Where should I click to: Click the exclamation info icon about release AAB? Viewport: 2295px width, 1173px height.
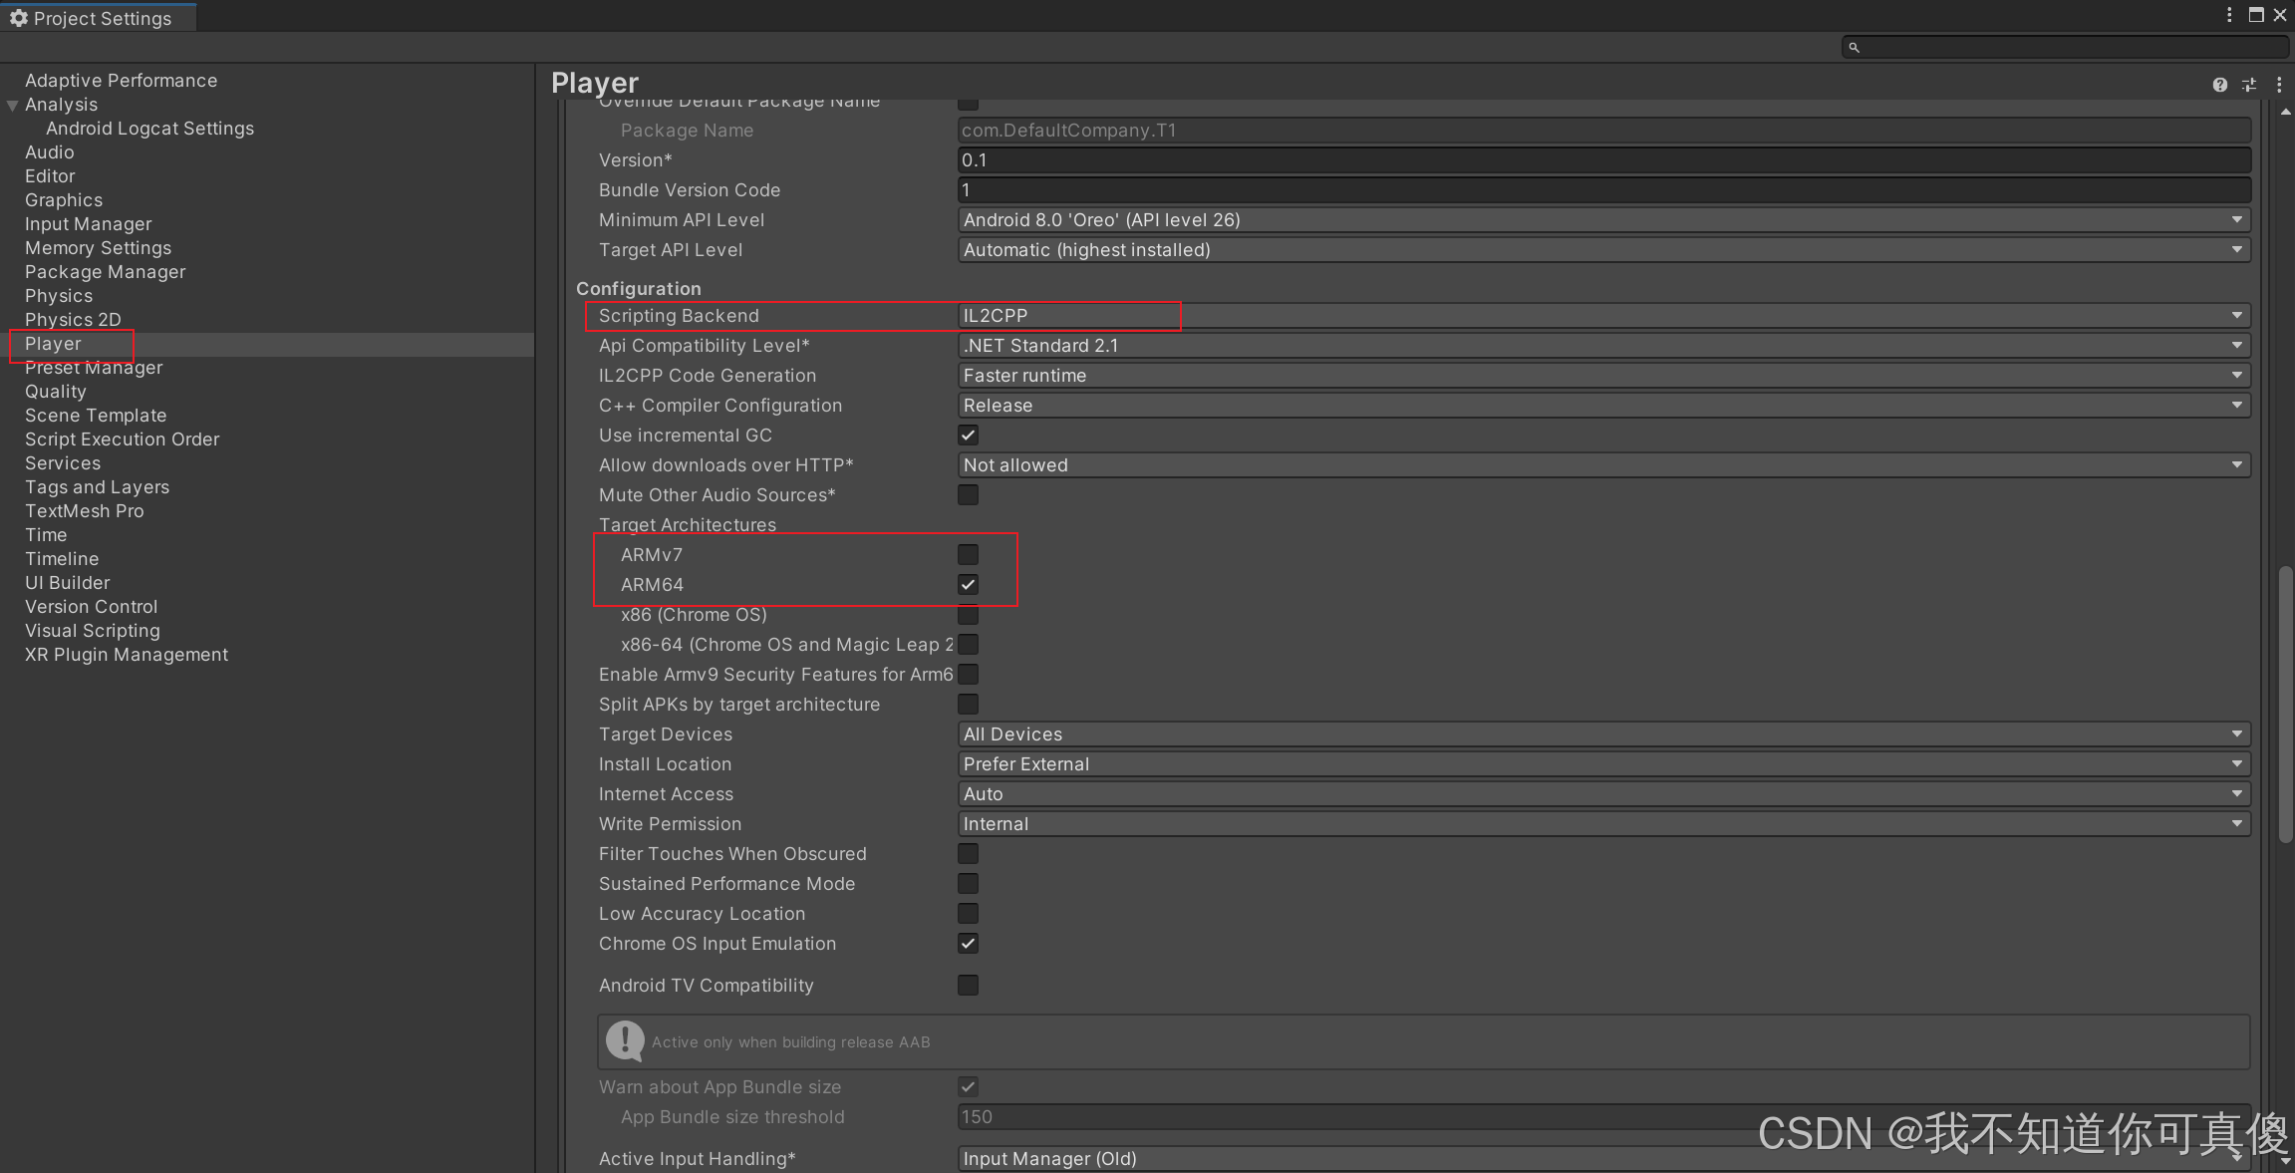pyautogui.click(x=625, y=1041)
